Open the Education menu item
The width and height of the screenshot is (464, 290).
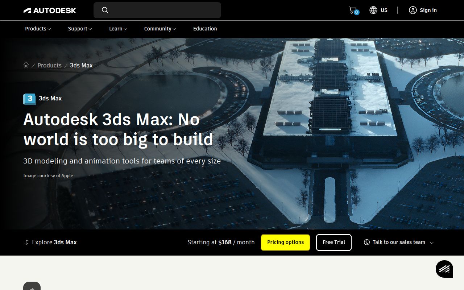pos(205,29)
